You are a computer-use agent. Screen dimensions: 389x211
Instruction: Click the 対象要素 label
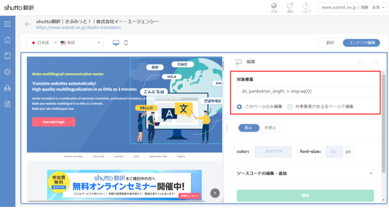pos(245,80)
